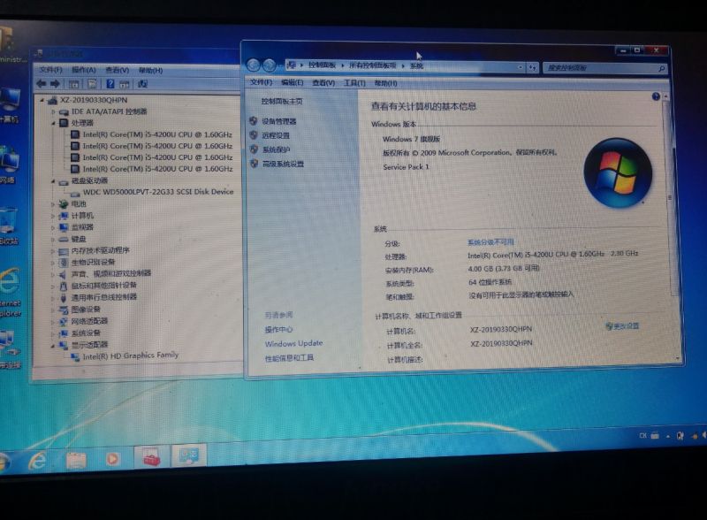The height and width of the screenshot is (520, 707).
Task: Refresh the System window address bar
Action: point(533,68)
